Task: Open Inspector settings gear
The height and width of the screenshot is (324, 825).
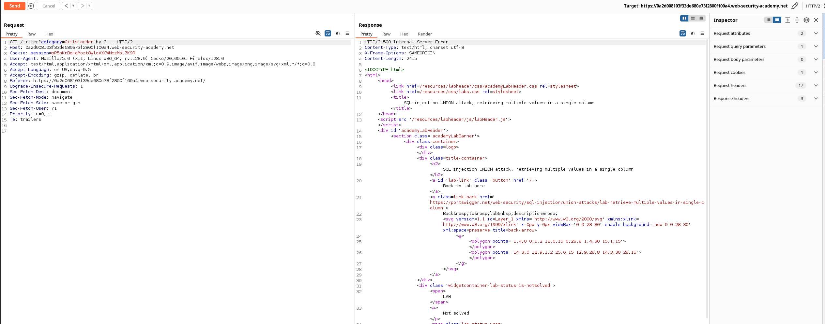Action: click(806, 20)
